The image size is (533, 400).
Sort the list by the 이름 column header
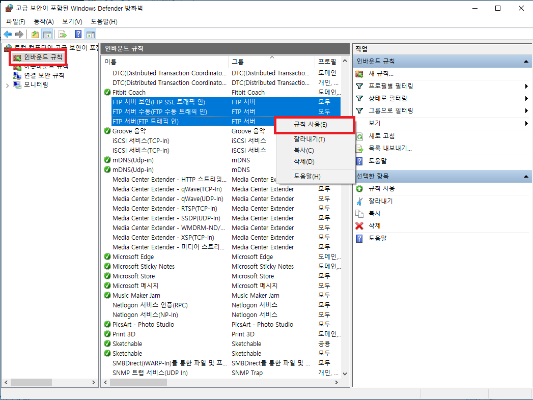click(x=165, y=62)
